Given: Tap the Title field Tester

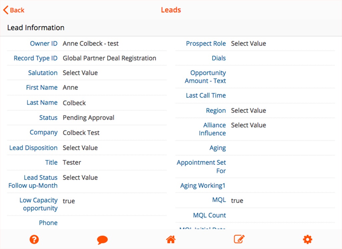Looking at the screenshot, I should tap(72, 162).
